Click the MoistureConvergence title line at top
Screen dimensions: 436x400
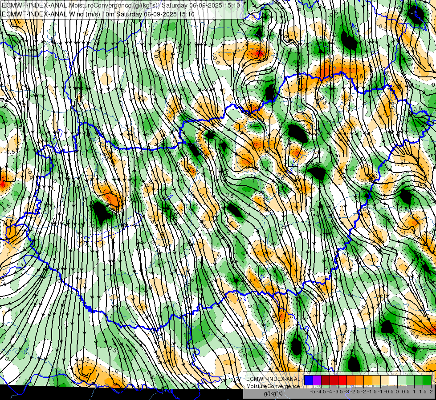coord(121,5)
